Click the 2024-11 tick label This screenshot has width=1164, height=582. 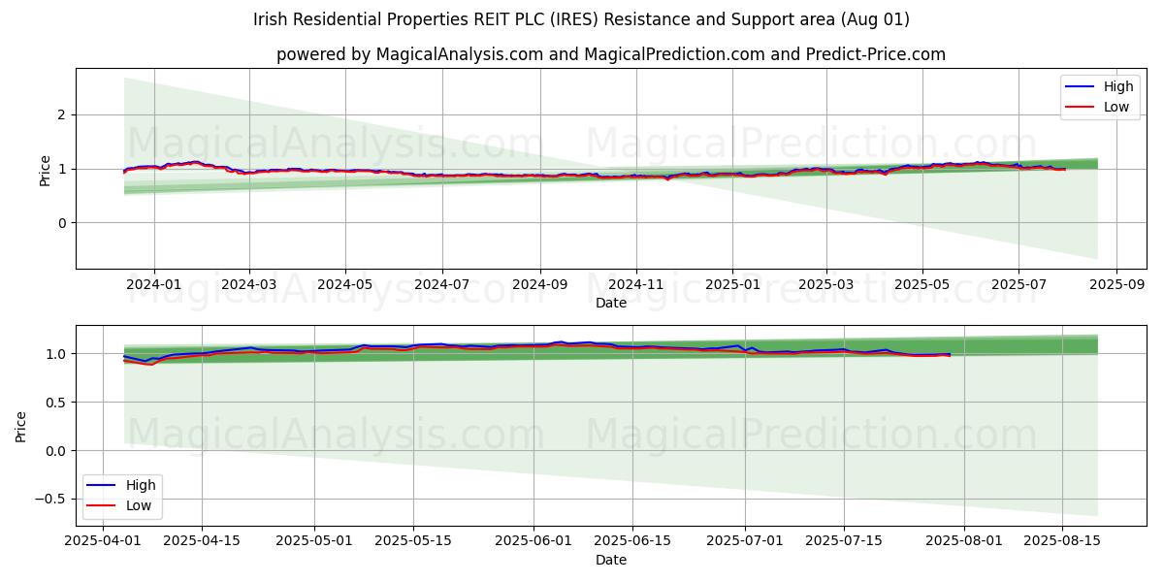coord(636,284)
